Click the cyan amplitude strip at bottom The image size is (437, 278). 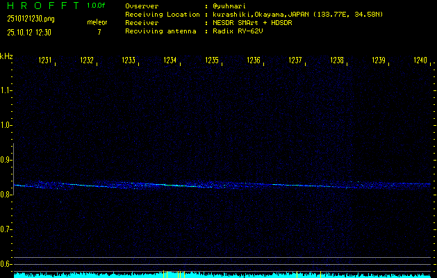coord(218,275)
